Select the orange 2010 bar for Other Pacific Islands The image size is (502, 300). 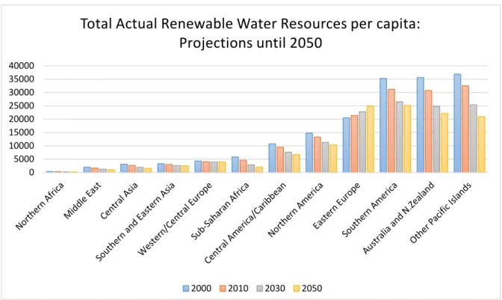465,129
